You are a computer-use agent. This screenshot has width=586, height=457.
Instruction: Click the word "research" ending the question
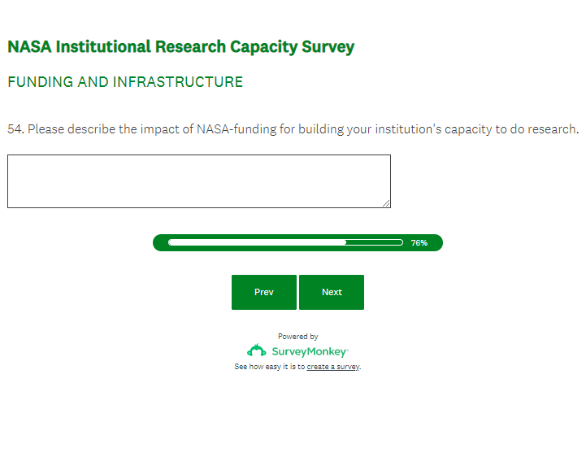point(551,129)
